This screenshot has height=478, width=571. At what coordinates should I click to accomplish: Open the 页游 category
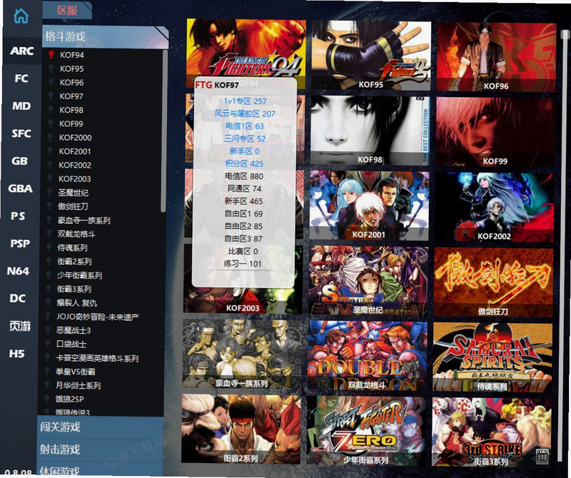pos(20,326)
